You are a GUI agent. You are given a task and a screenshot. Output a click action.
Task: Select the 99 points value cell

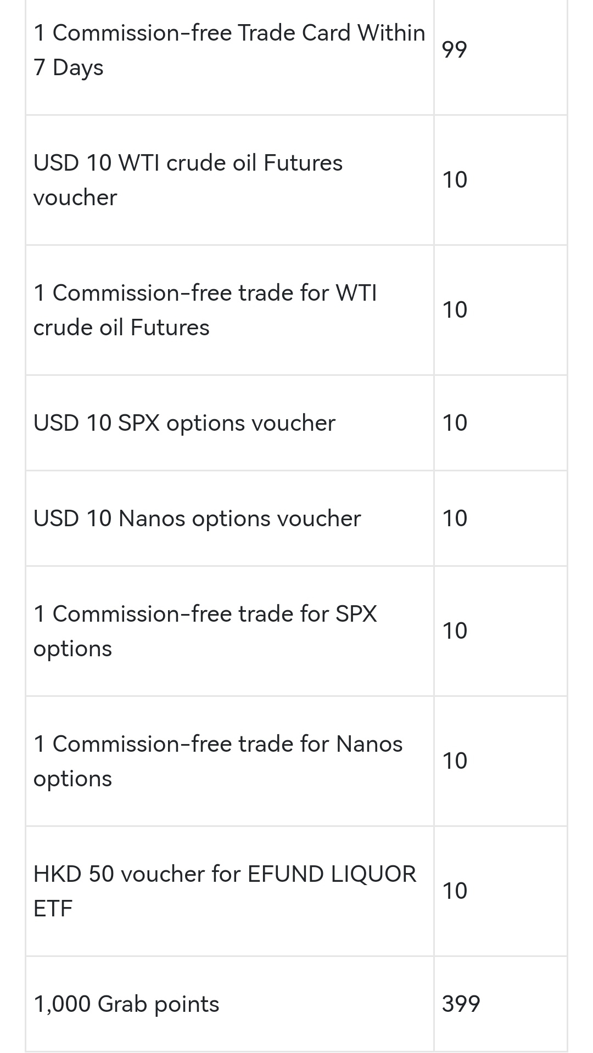(x=455, y=50)
